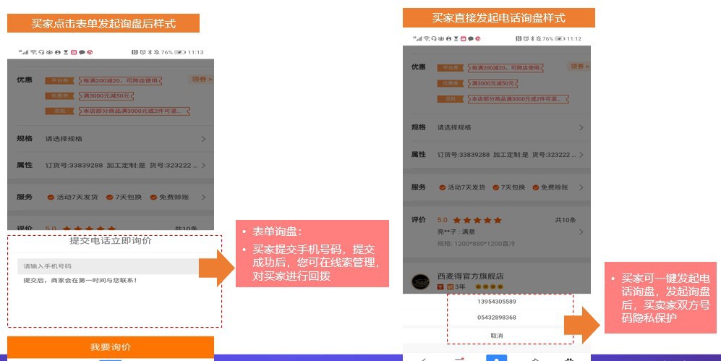Click 满3000元减50元 coupon in form-inquiry phone
This screenshot has height=361, width=721.
click(x=106, y=95)
